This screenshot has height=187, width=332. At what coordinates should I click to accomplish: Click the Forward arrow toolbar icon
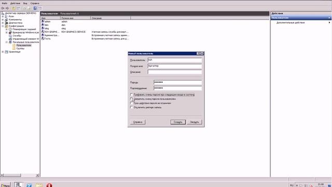point(7,8)
